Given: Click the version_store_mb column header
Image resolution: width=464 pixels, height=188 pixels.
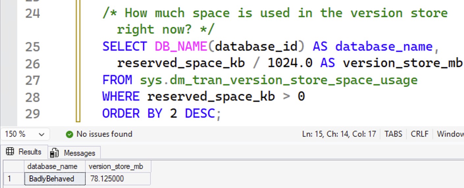Looking at the screenshot, I should pyautogui.click(x=116, y=166).
